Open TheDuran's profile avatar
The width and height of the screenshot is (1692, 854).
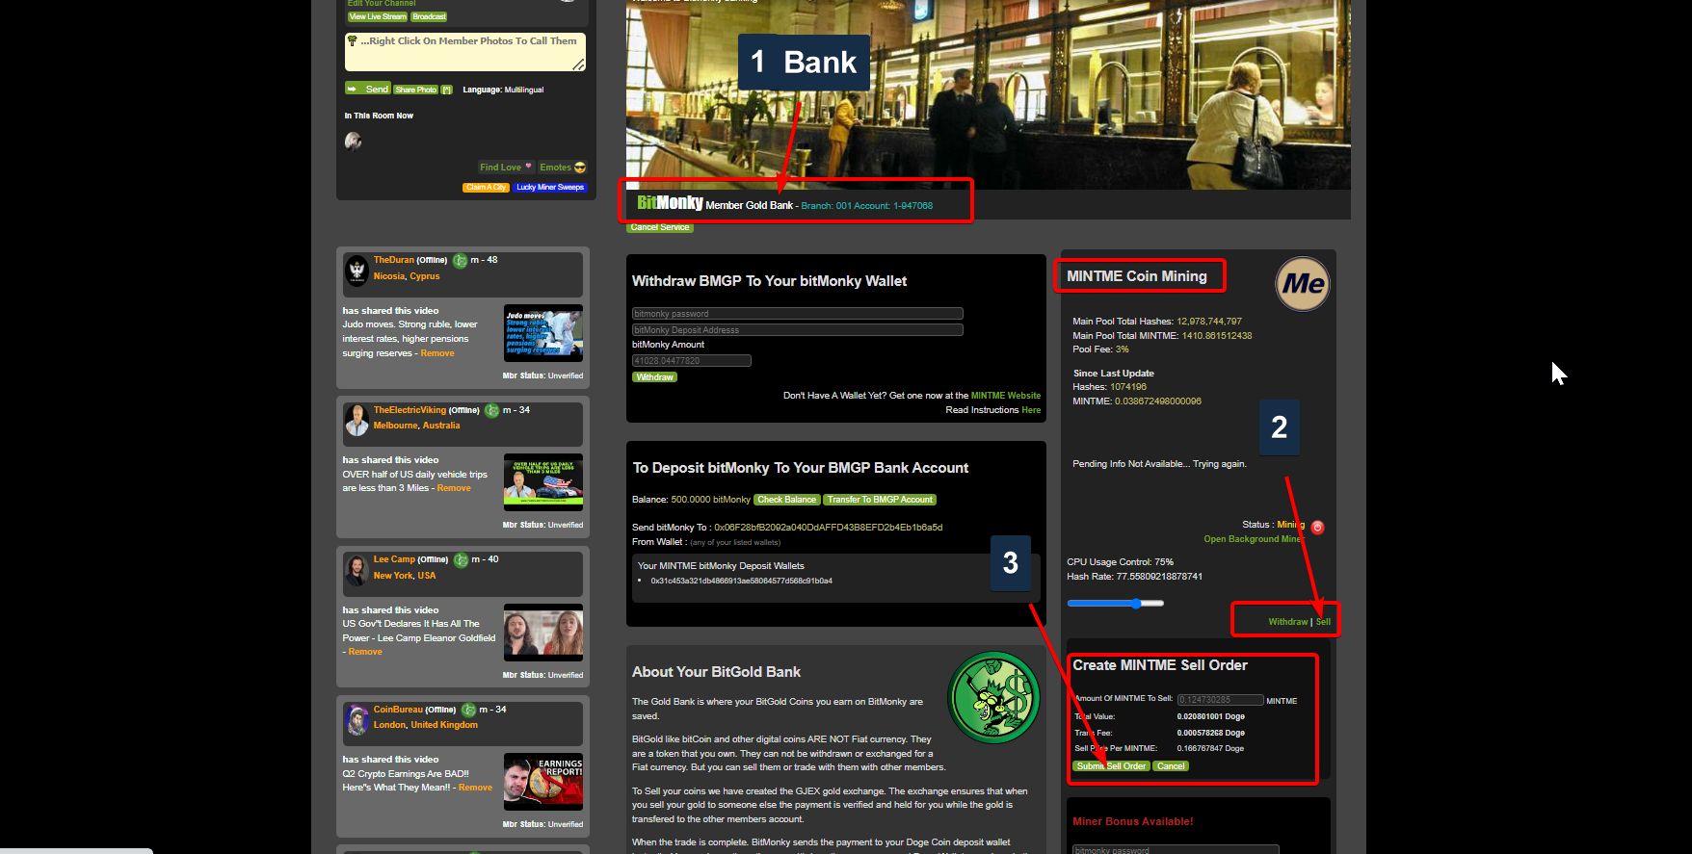(x=357, y=271)
